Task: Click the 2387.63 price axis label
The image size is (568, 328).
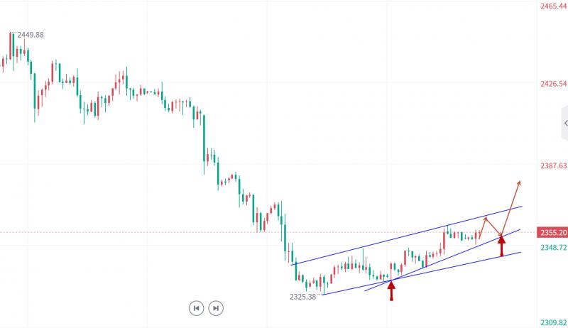Action: pyautogui.click(x=552, y=166)
